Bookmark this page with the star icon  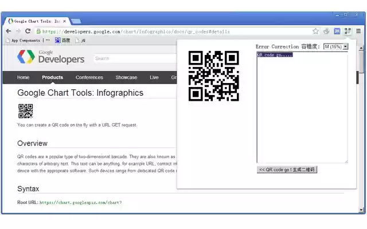pyautogui.click(x=315, y=31)
